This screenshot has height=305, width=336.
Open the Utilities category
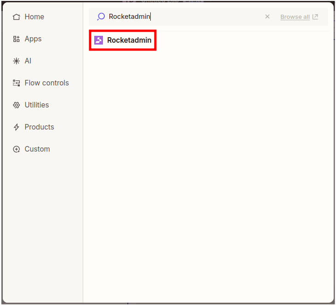31,105
